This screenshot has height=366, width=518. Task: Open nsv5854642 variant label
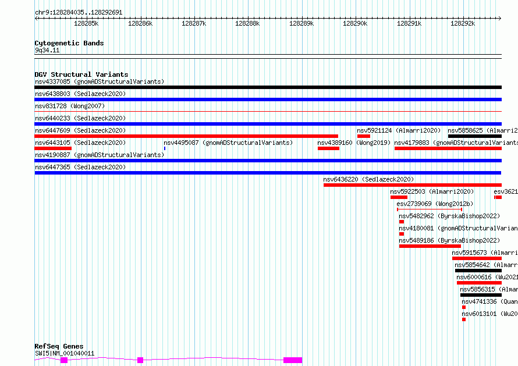click(487, 265)
